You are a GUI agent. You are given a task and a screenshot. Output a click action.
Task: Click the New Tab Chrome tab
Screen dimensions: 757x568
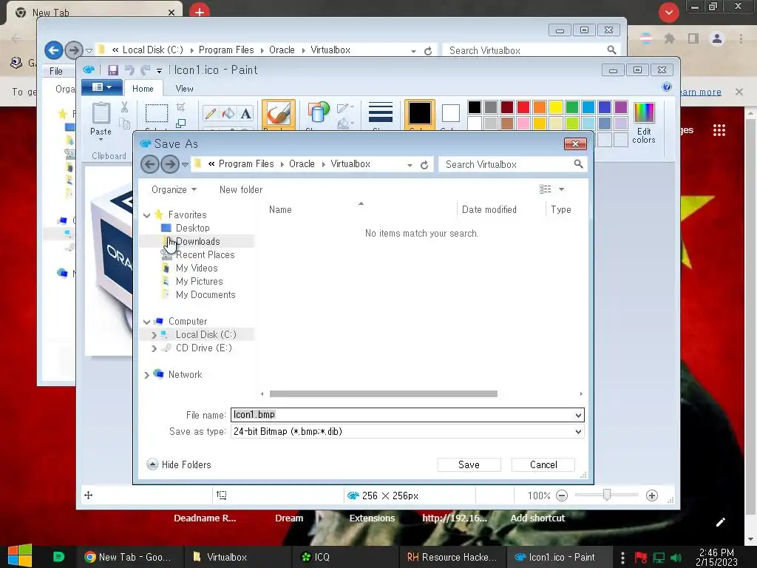95,13
